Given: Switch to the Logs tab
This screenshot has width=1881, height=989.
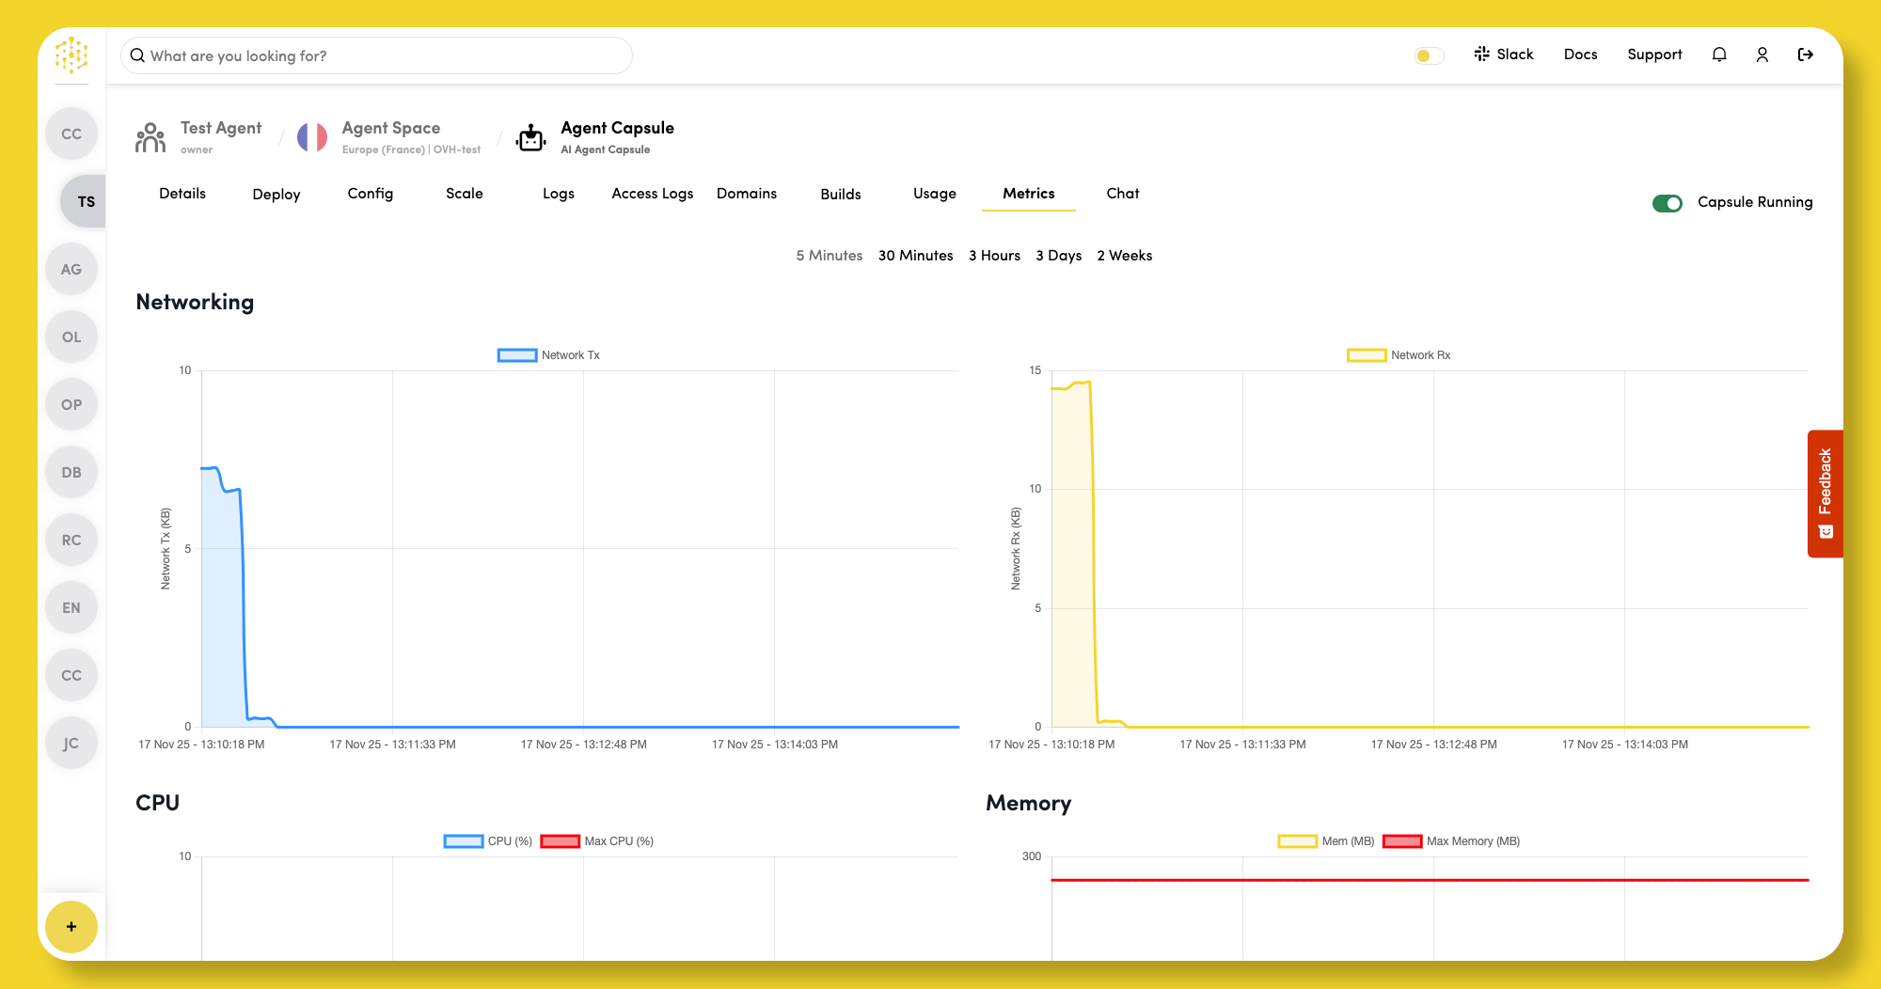Looking at the screenshot, I should [x=558, y=194].
